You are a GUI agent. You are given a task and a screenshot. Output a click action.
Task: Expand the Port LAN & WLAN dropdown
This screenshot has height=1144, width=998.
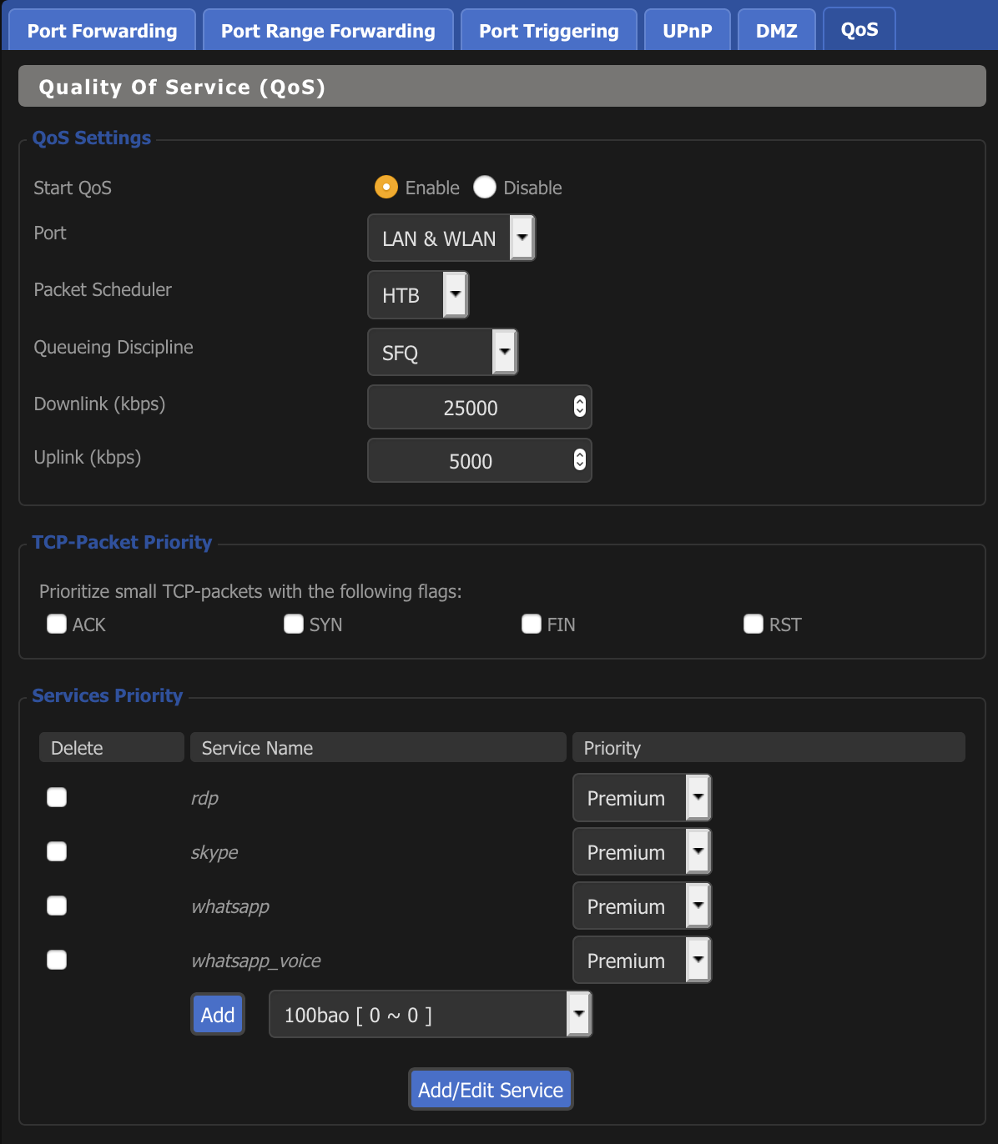click(451, 238)
